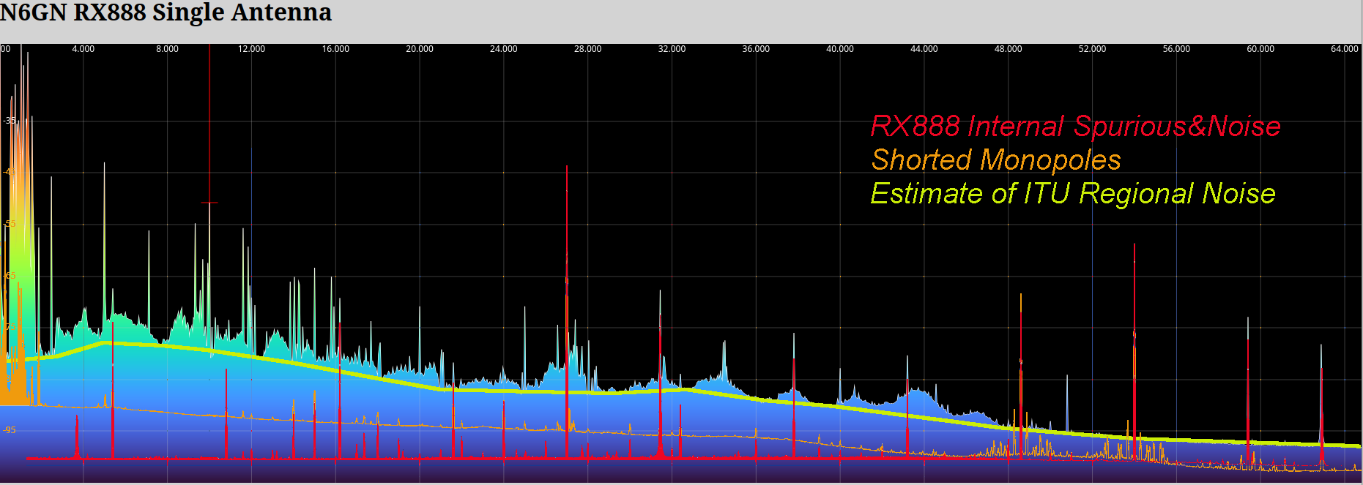Select the 36.000 frequency axis label
Screen dimensions: 1363x485
pos(756,49)
